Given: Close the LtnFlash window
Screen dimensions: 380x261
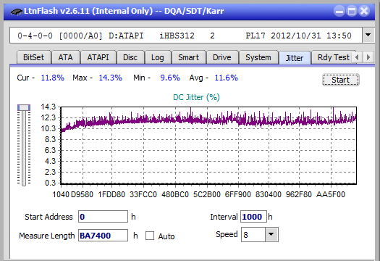Looking at the screenshot, I should coord(364,11).
